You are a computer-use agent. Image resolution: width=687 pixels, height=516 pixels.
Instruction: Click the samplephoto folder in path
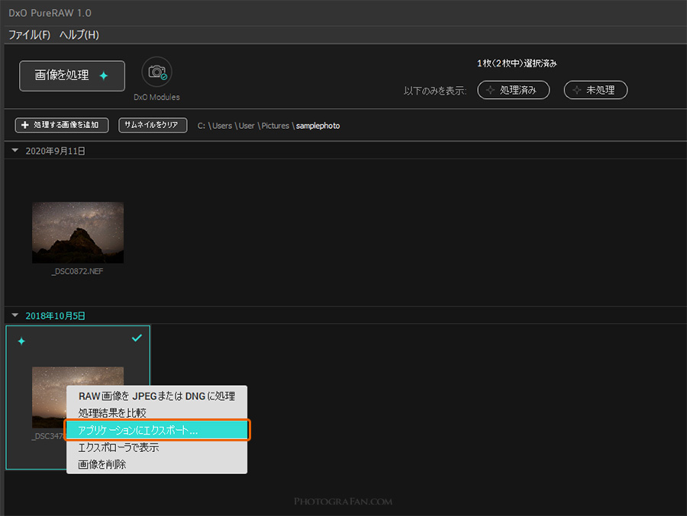point(318,126)
